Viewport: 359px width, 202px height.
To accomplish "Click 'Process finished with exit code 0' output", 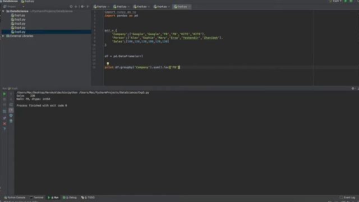I will [42, 105].
